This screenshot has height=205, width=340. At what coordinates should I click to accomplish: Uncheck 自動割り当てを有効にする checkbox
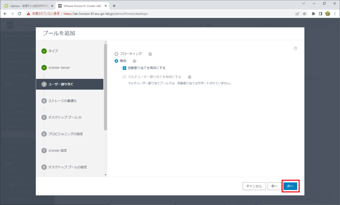pyautogui.click(x=124, y=68)
